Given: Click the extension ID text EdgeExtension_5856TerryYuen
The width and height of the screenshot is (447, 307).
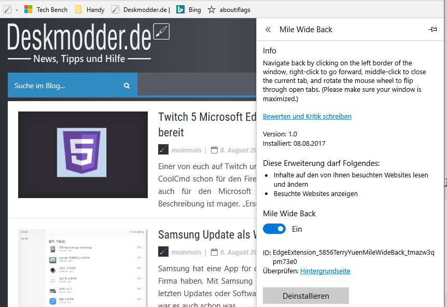Looking at the screenshot, I should (x=354, y=257).
